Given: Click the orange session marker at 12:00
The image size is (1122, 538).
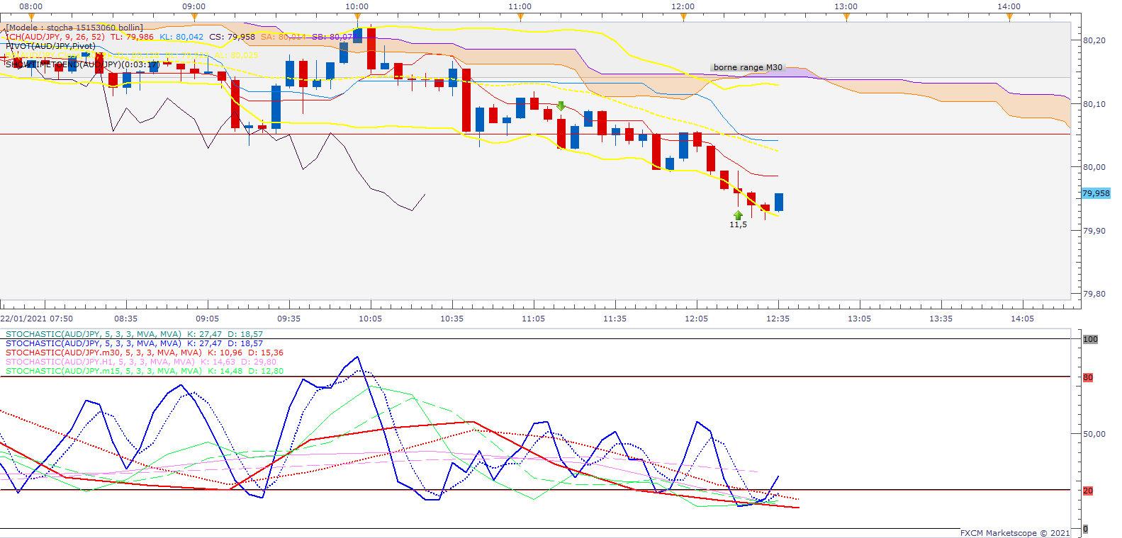Looking at the screenshot, I should pos(683,17).
